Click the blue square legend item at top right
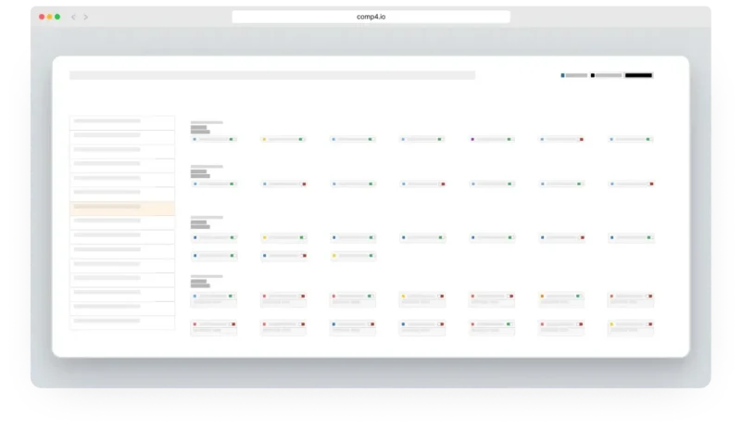This screenshot has width=742, height=430. click(573, 75)
